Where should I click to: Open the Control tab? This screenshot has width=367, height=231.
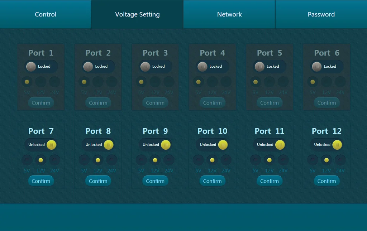click(46, 14)
